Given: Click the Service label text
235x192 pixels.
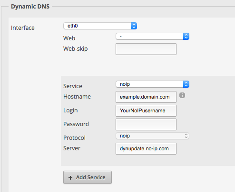Looking at the screenshot, I should pos(73,86).
